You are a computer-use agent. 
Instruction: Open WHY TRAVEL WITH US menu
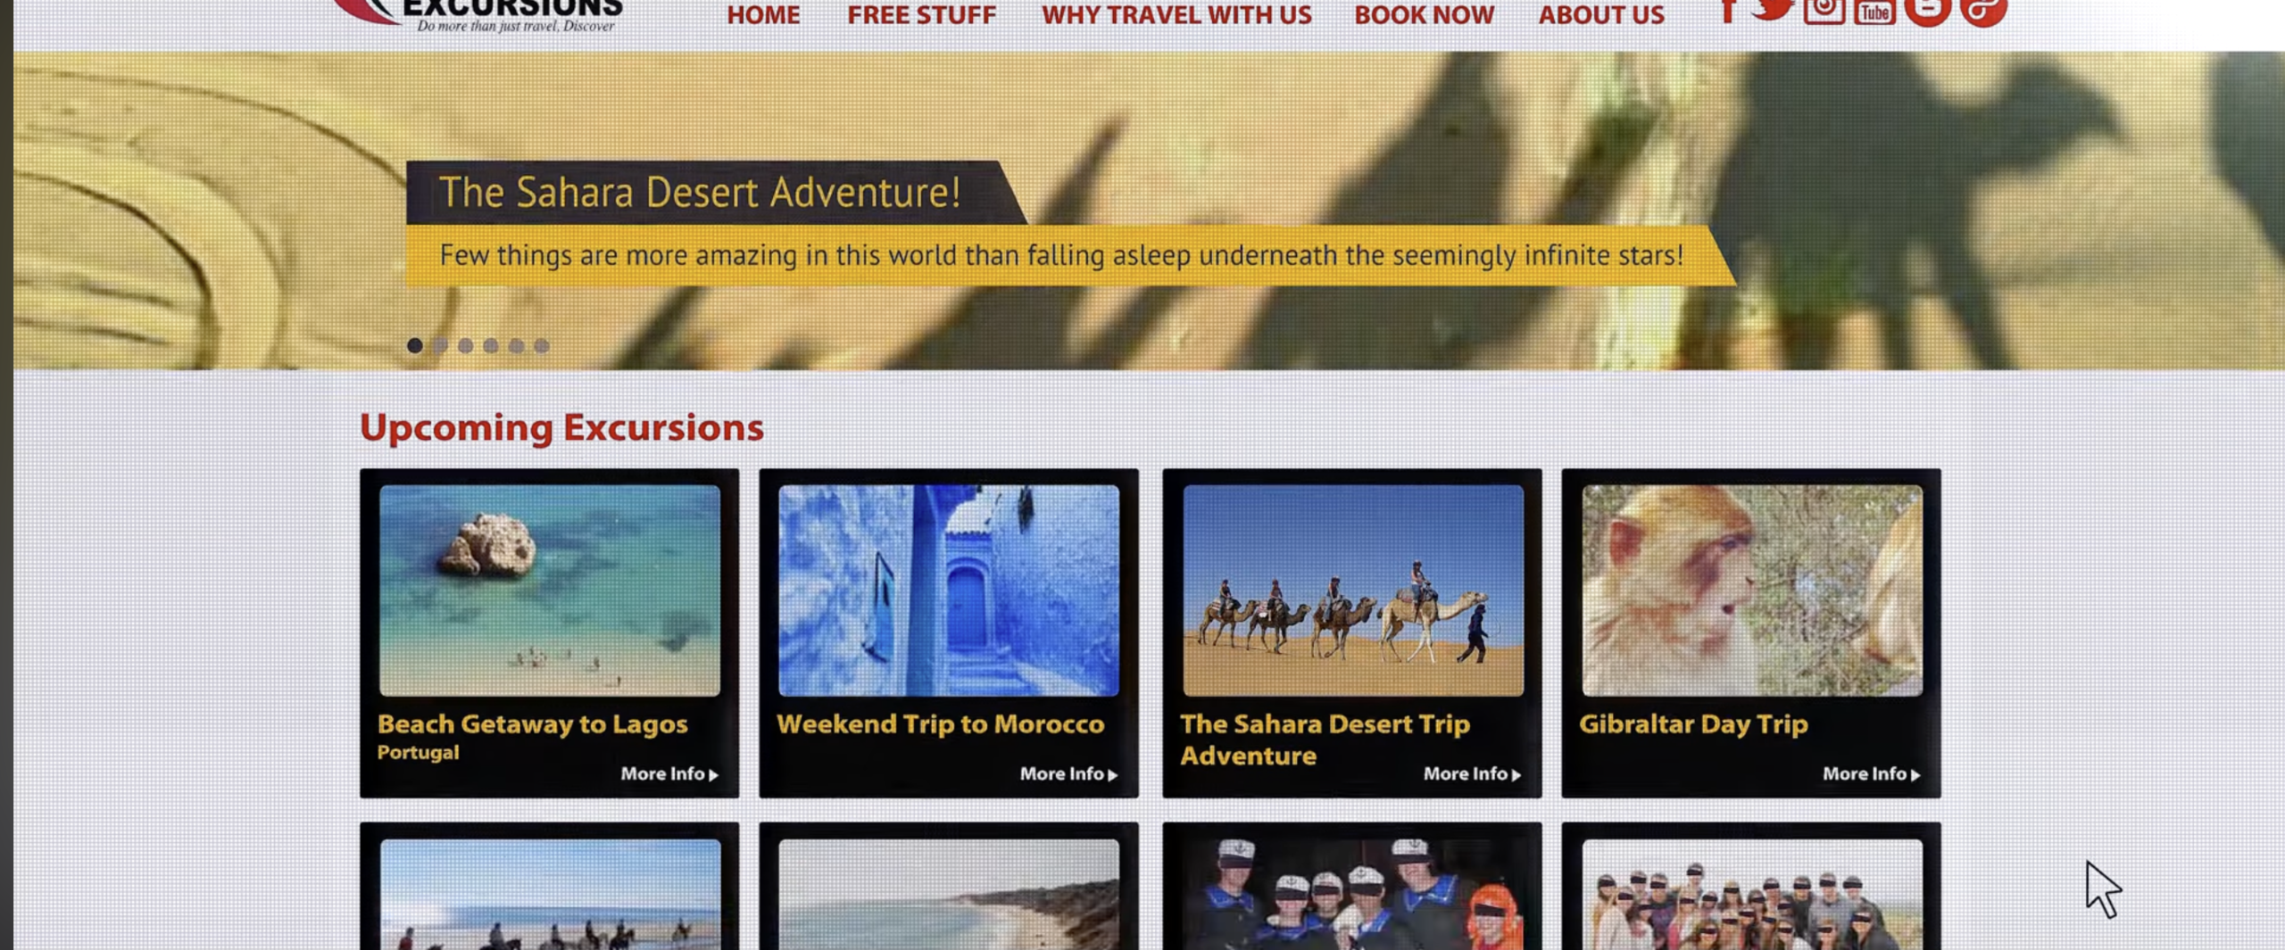point(1176,14)
